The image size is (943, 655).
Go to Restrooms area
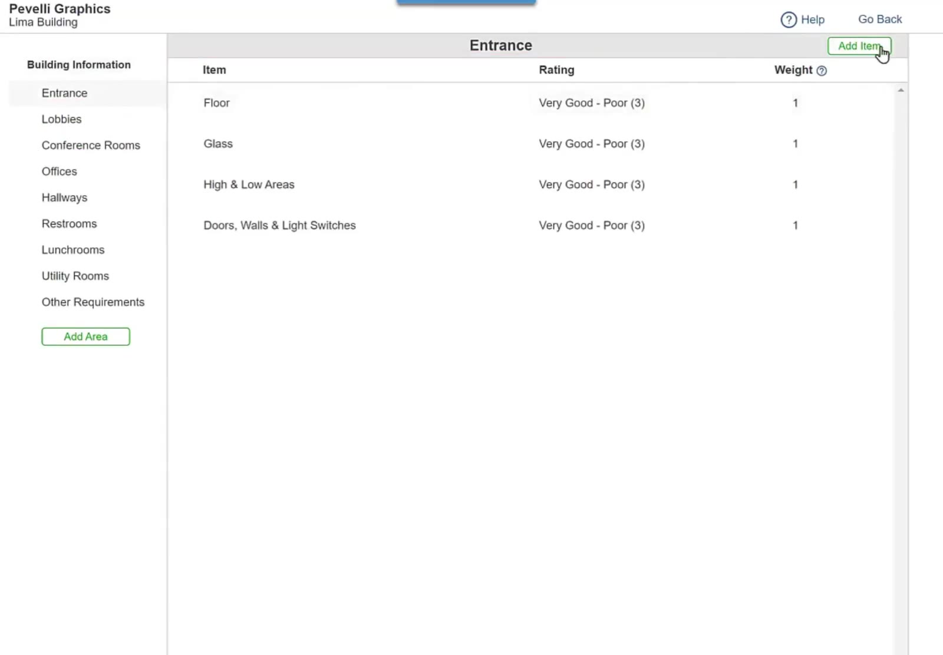point(69,224)
